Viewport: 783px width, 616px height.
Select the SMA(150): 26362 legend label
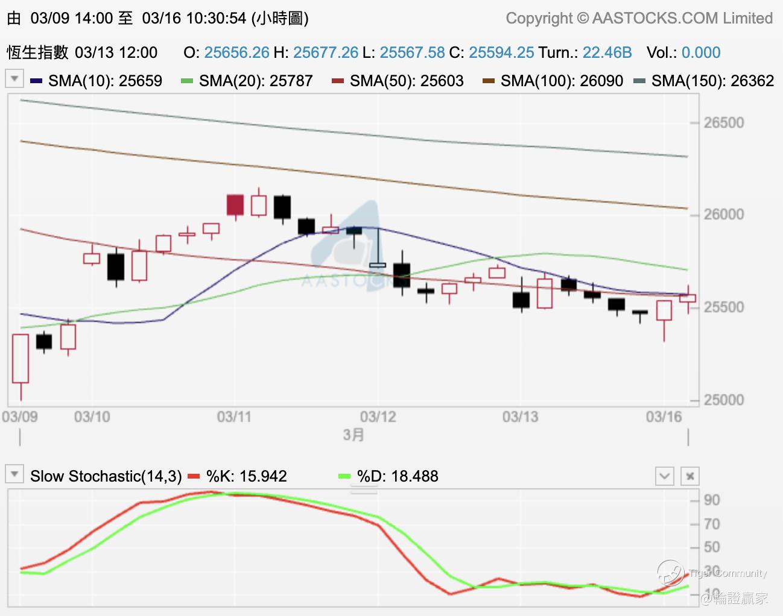(x=713, y=81)
